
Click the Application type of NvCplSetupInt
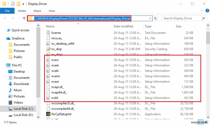click(153, 114)
